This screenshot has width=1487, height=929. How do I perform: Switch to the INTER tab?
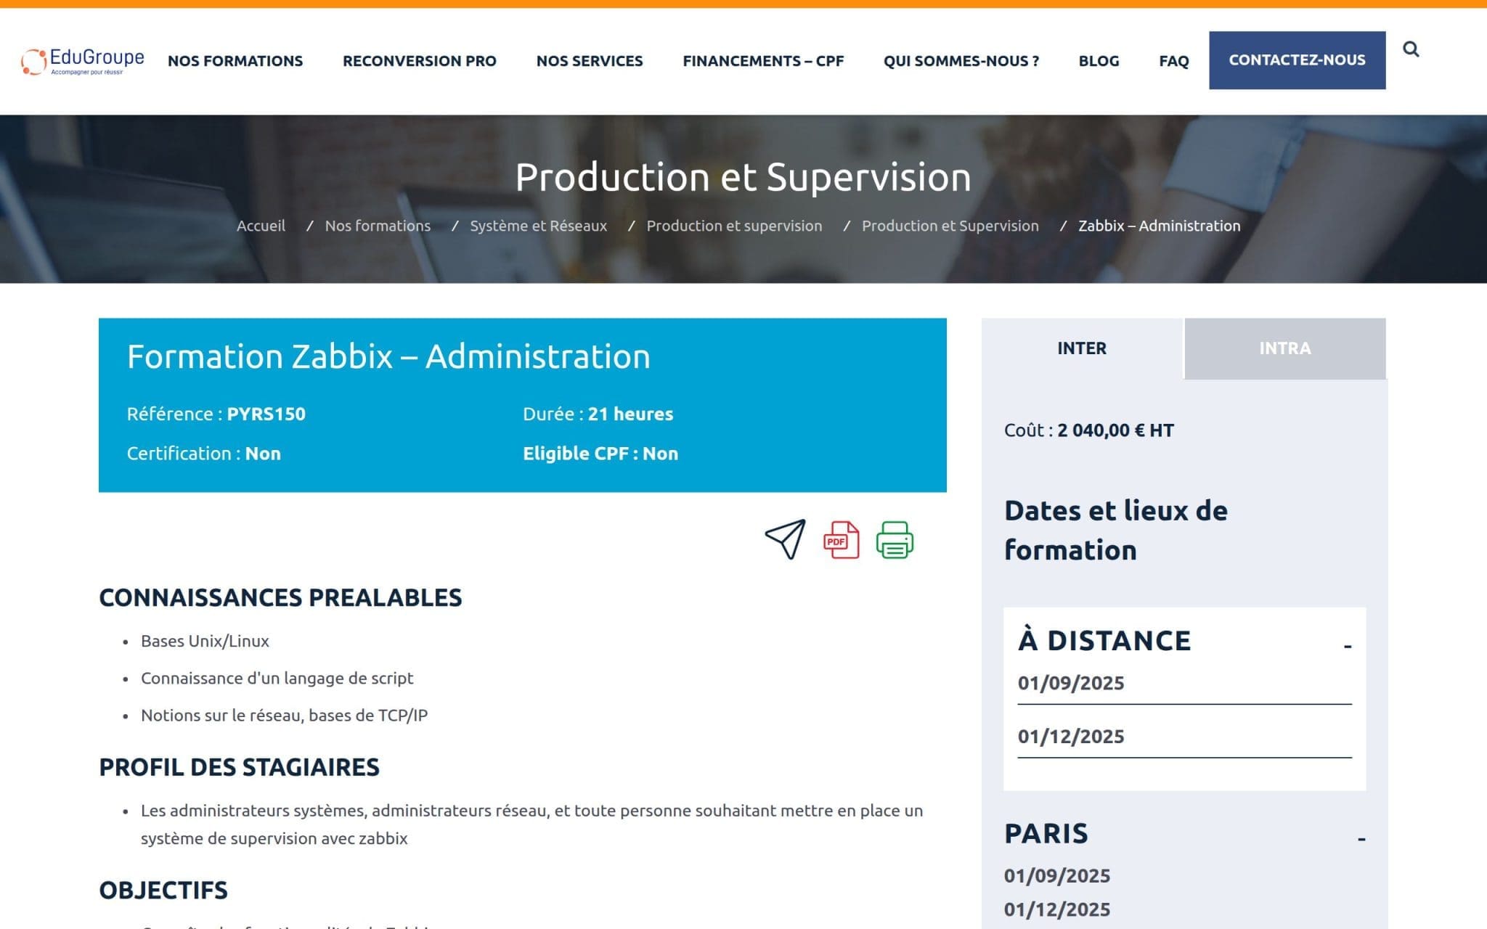click(x=1082, y=348)
